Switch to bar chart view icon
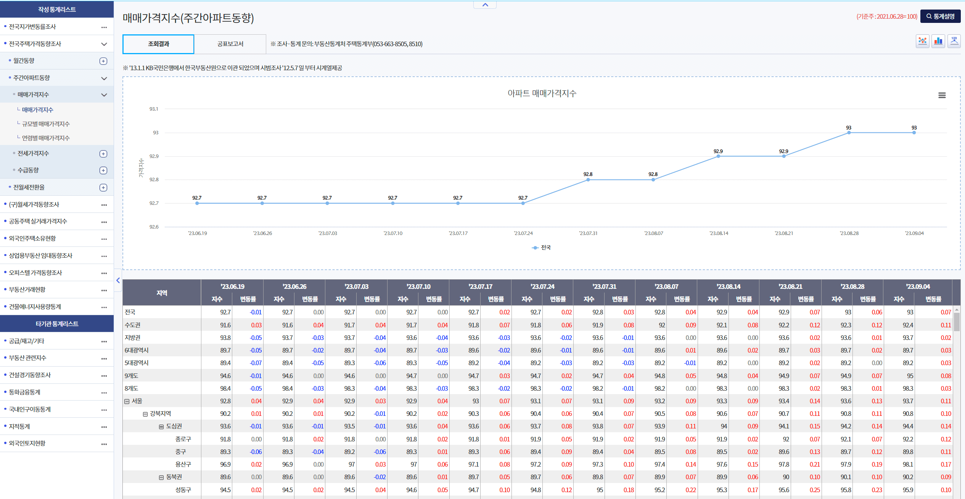This screenshot has height=499, width=965. (x=938, y=41)
